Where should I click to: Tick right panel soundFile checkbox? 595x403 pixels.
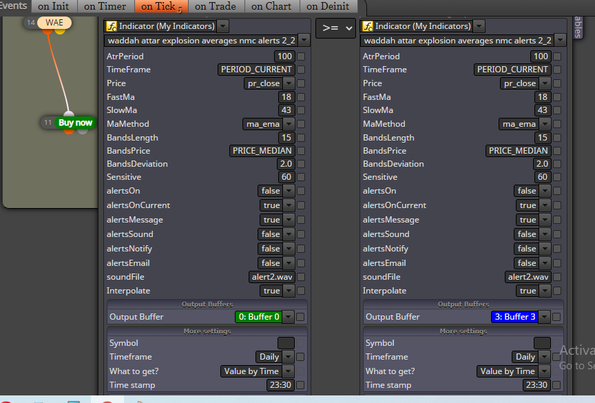557,277
